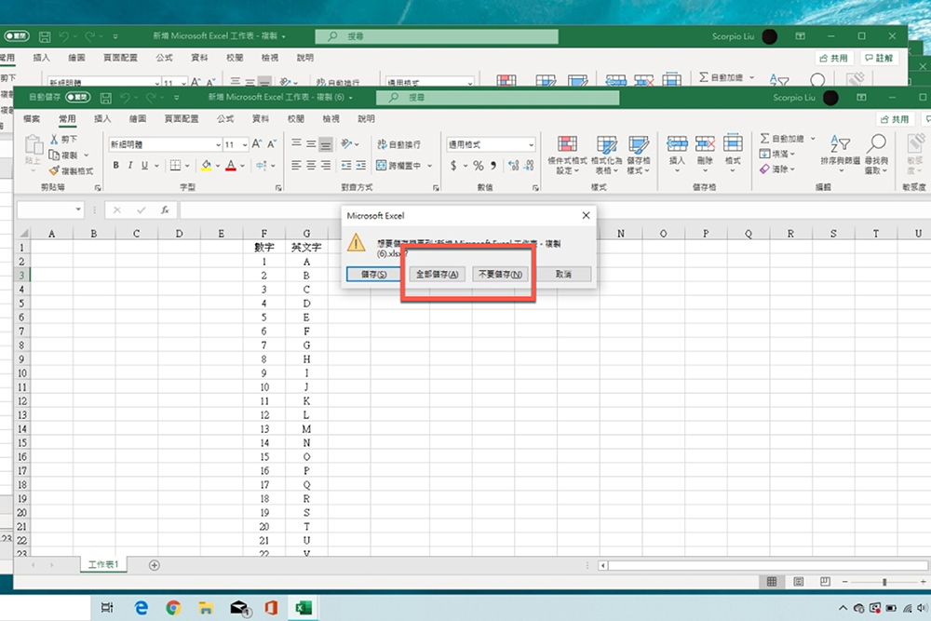Click the 不要儲存 button in dialog
This screenshot has width=931, height=621.
[500, 273]
